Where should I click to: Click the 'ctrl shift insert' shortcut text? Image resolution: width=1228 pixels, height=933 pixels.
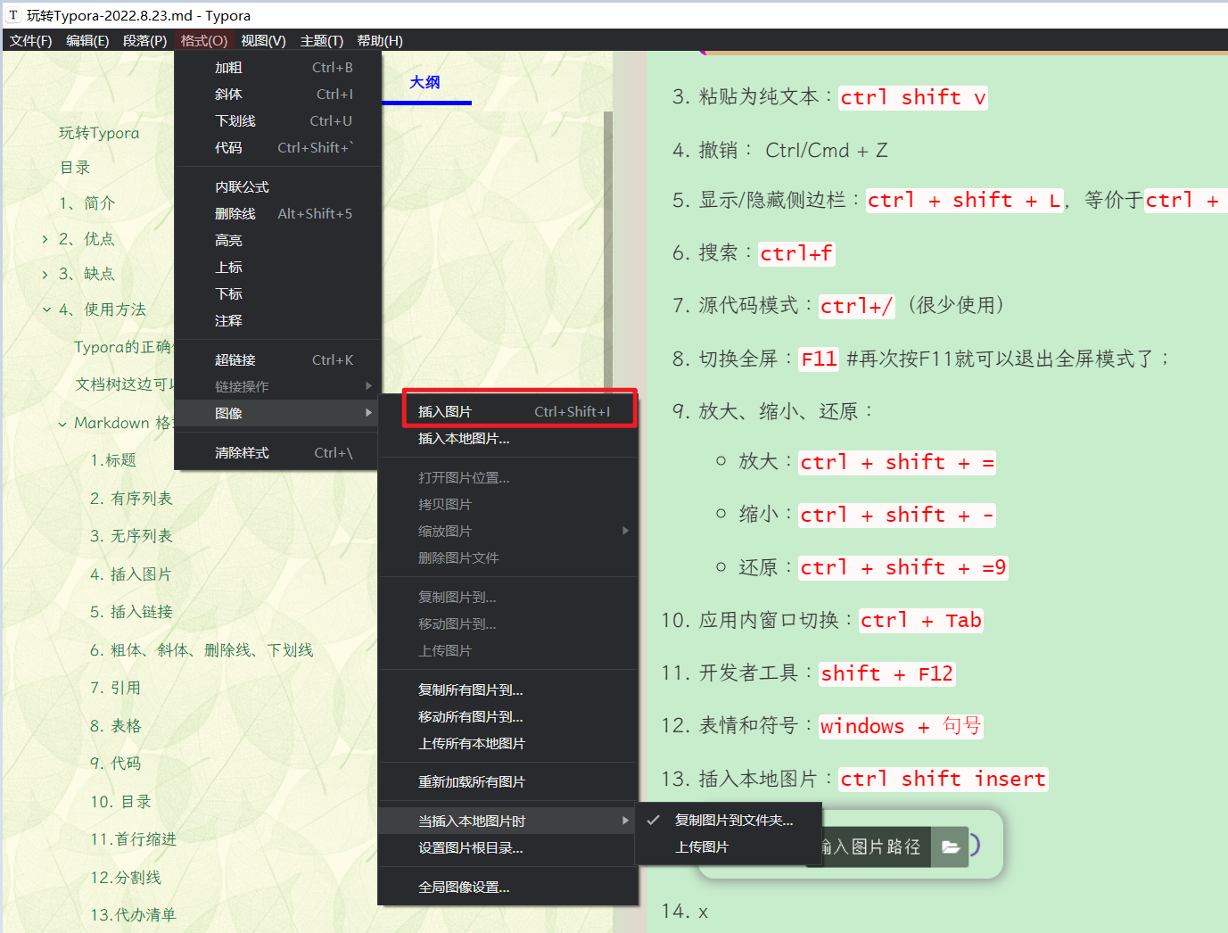943,779
